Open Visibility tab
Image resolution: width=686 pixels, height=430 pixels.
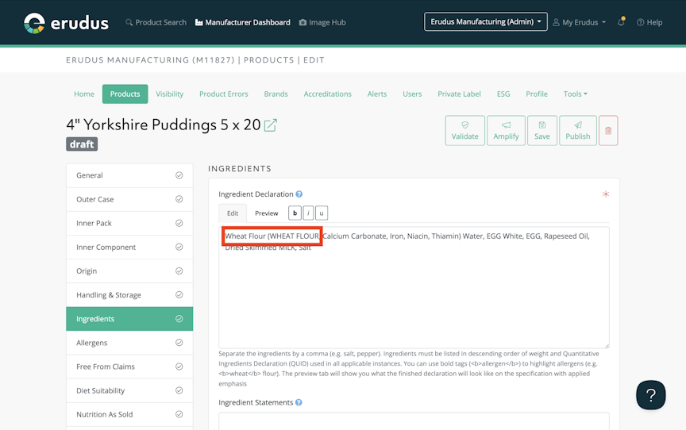point(170,94)
